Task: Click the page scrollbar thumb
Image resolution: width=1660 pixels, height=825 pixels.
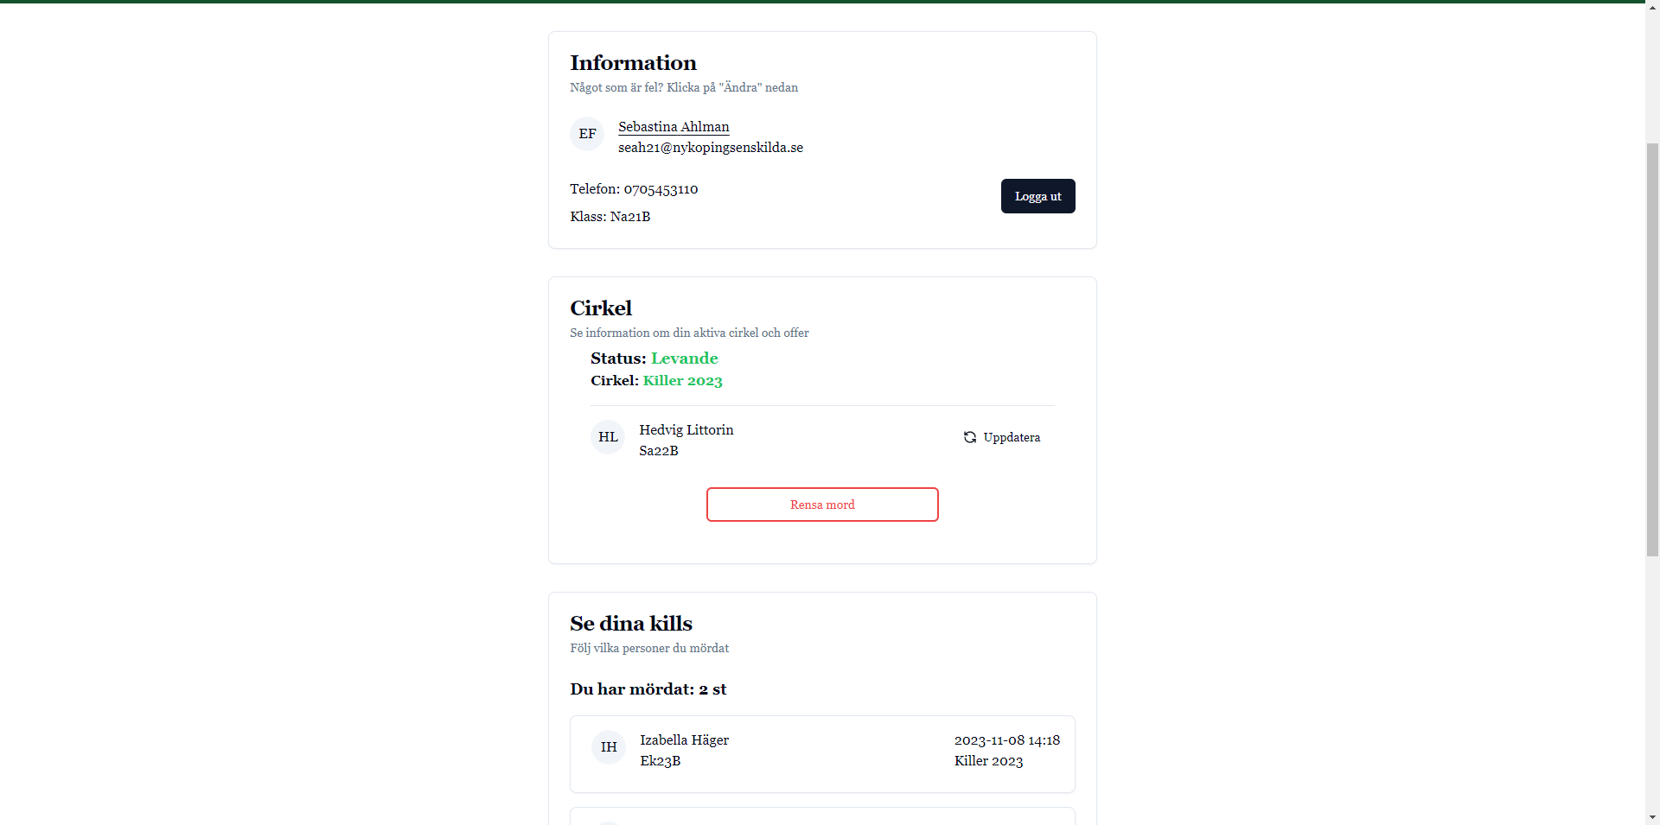Action: point(1652,350)
